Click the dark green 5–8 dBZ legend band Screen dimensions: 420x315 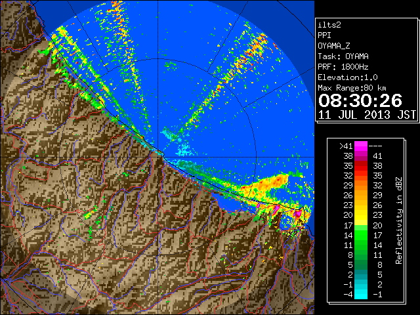[361, 264]
